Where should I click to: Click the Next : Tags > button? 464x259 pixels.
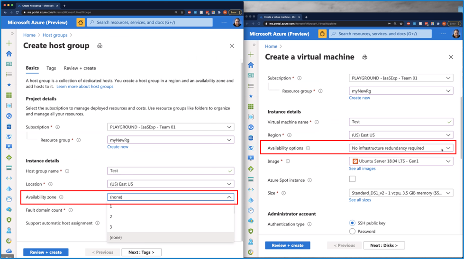coord(141,252)
